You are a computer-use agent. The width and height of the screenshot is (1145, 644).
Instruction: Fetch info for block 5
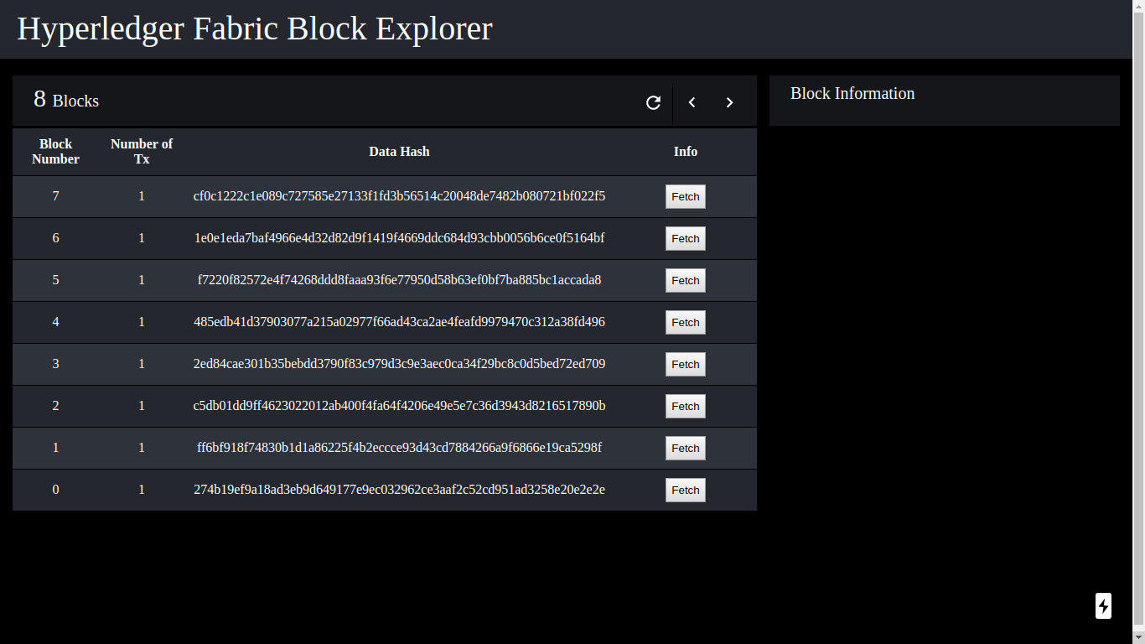(x=685, y=280)
